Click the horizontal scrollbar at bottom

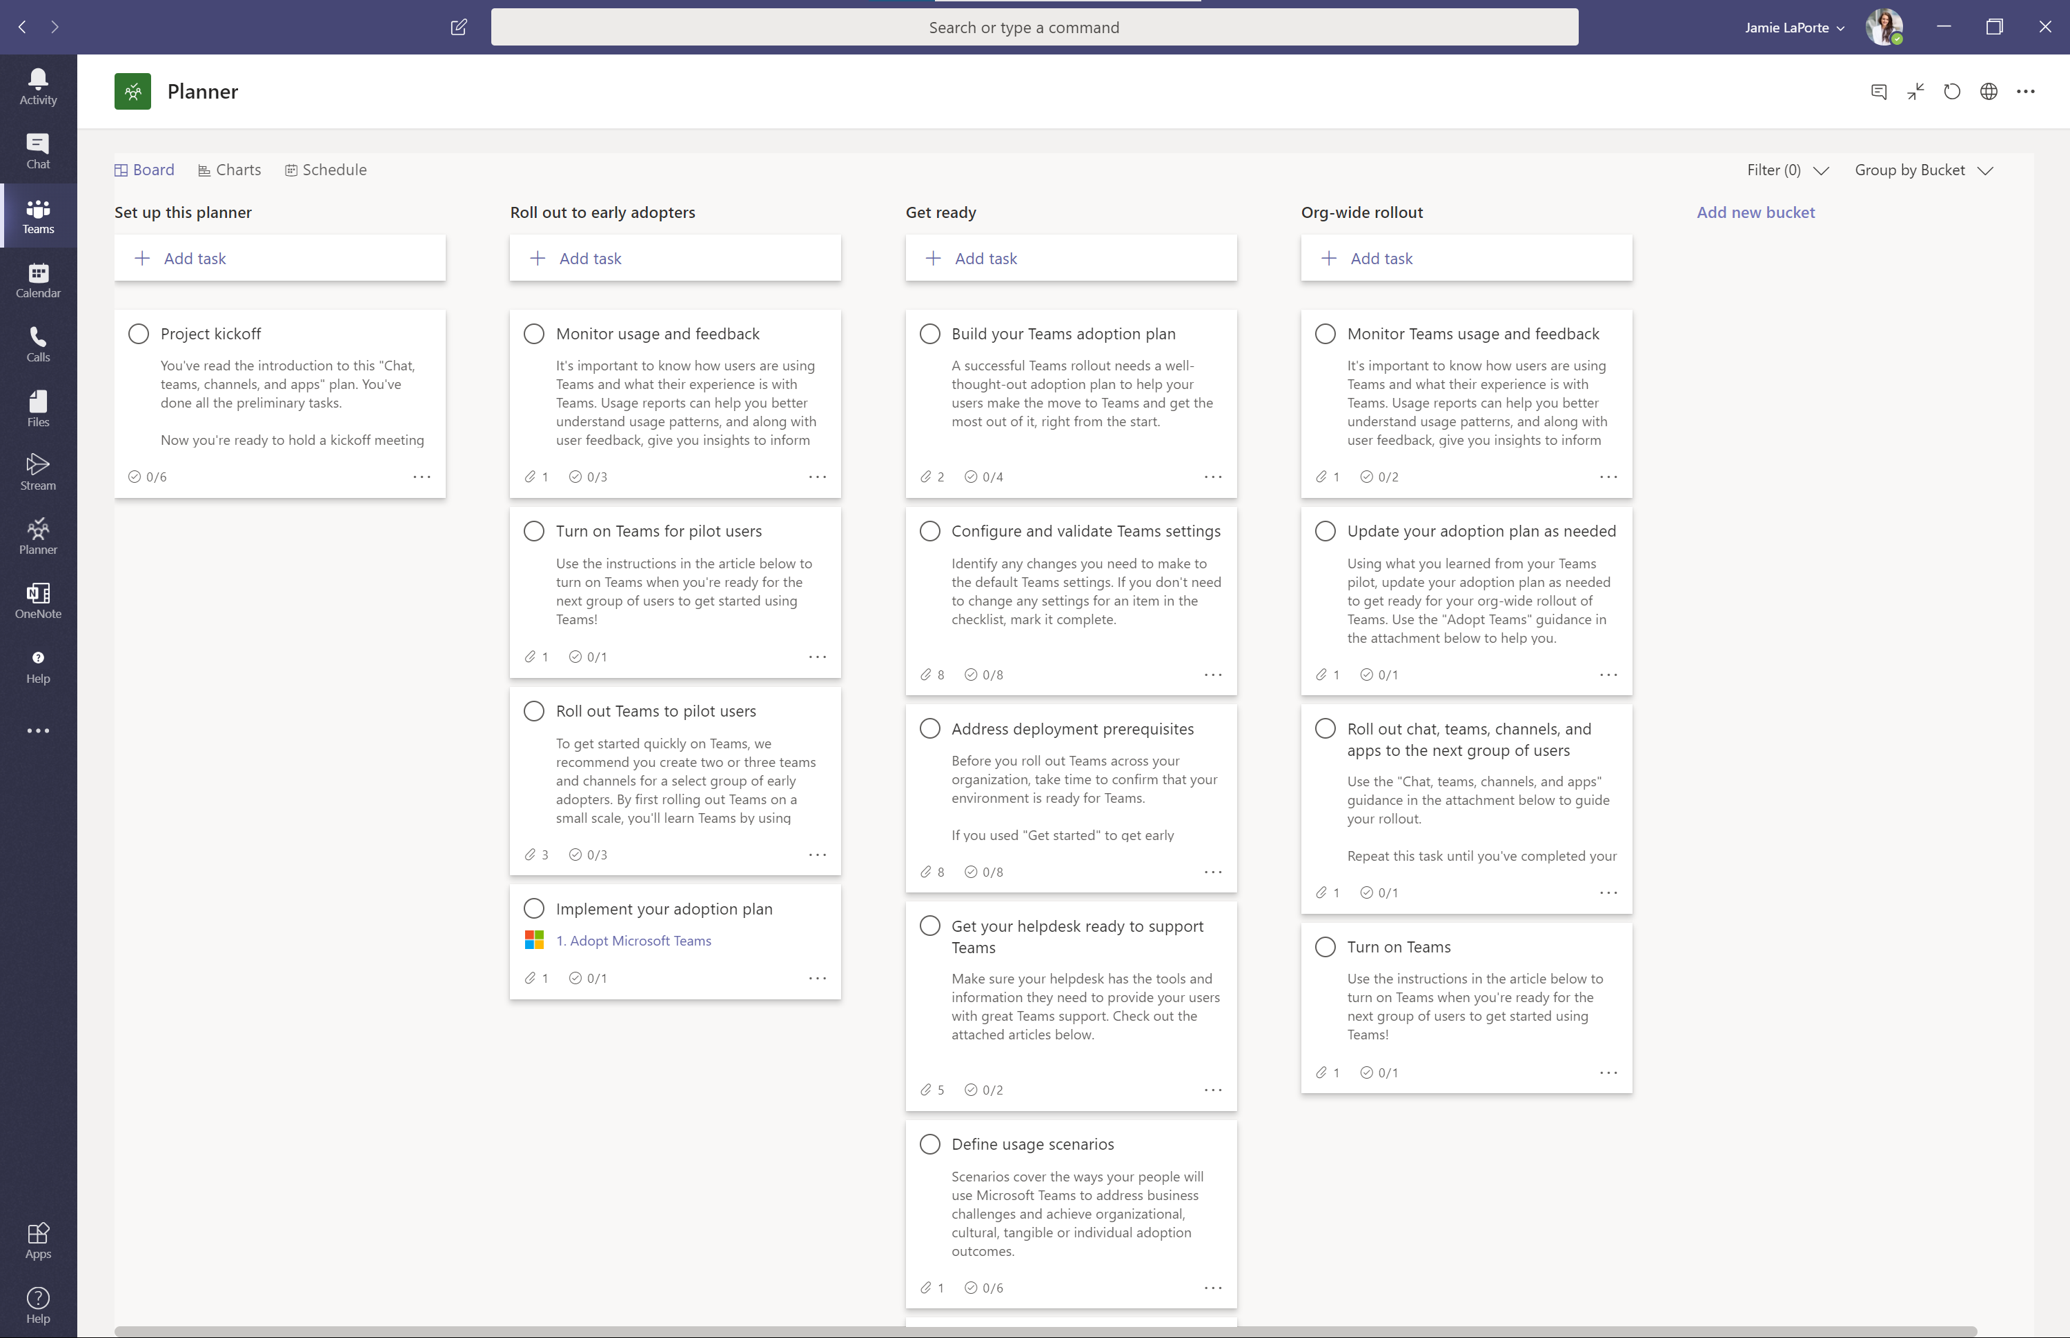[x=1045, y=1331]
